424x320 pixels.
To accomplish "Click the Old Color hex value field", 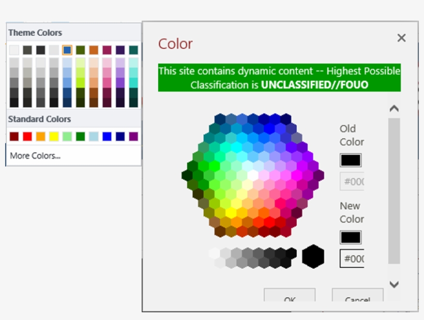I will coord(353,181).
